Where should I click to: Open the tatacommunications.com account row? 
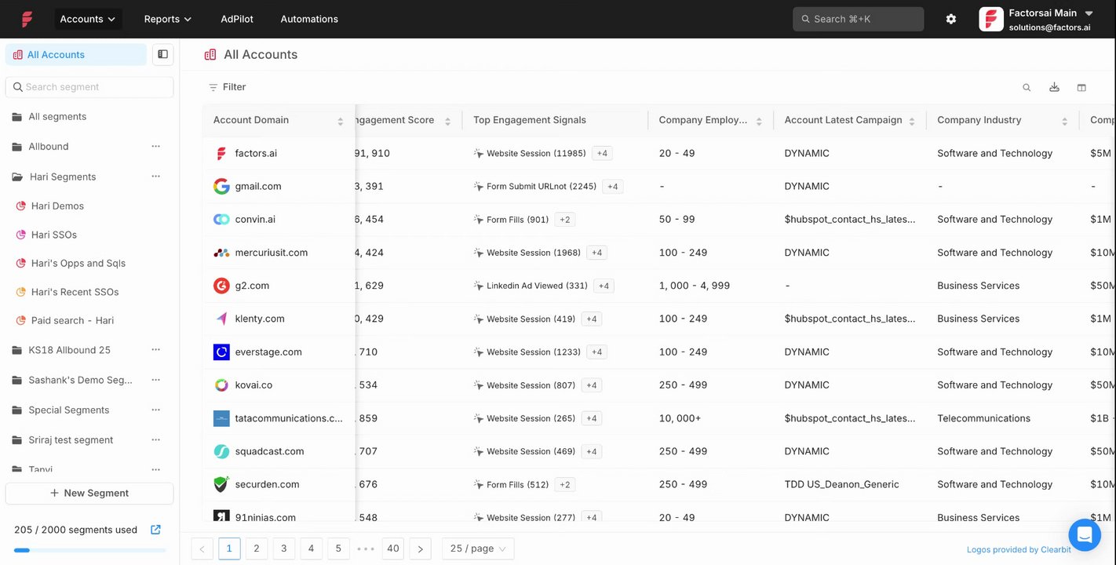(x=289, y=418)
